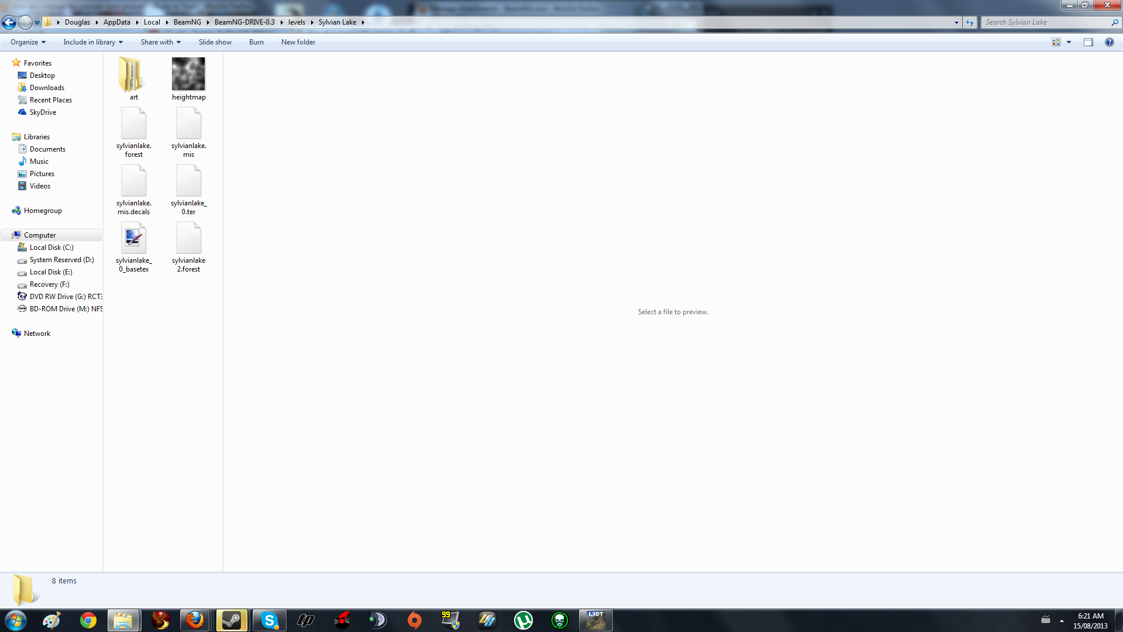
Task: Open the Documents library
Action: click(47, 149)
